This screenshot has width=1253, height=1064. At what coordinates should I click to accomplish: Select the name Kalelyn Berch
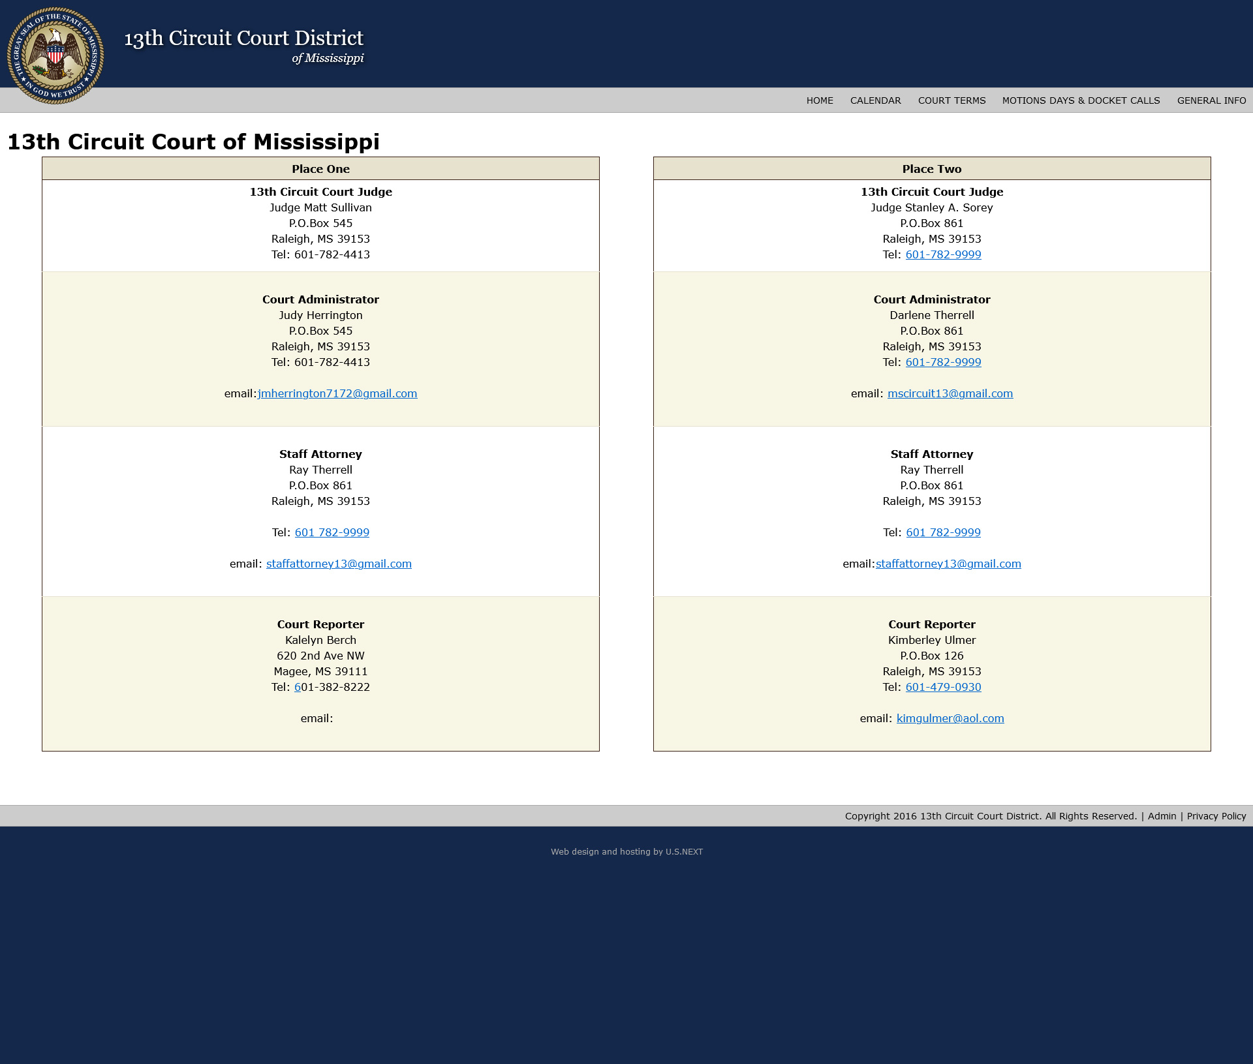pyautogui.click(x=320, y=640)
